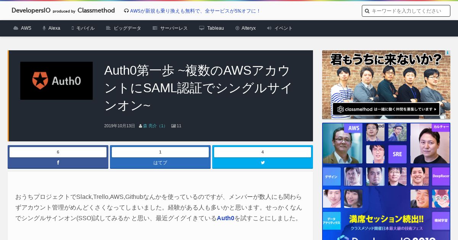Image resolution: width=458 pixels, height=240 pixels.
Task: Follow the bold Auth0 link in the paragraph
Action: click(x=226, y=218)
